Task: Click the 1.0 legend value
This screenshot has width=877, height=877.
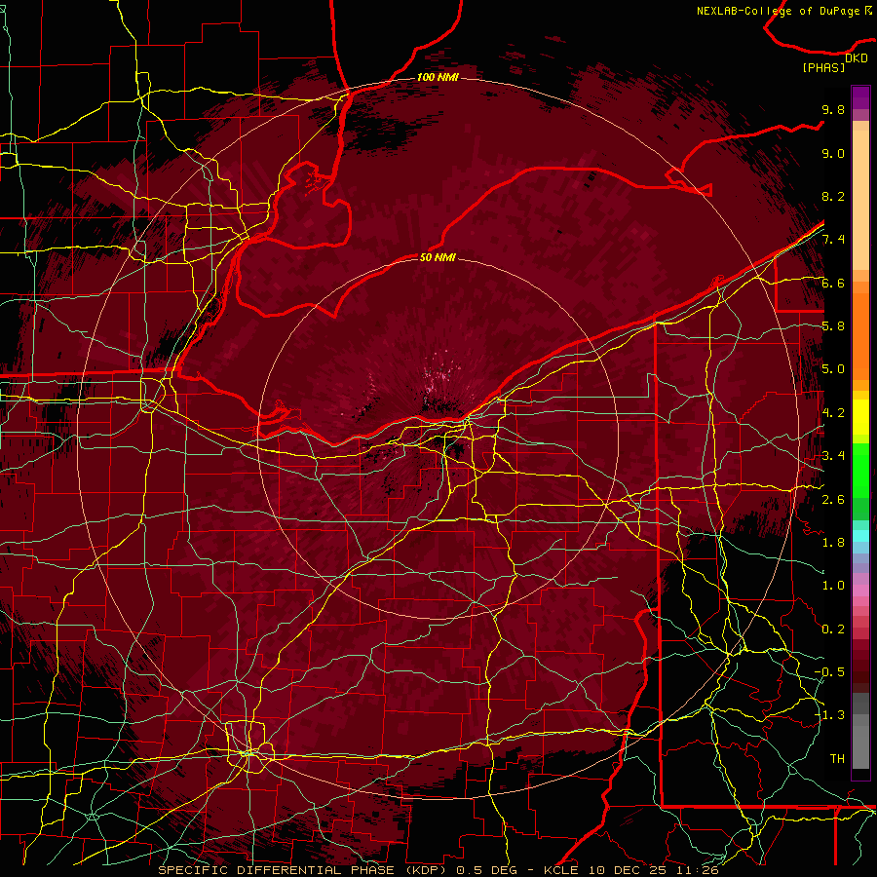Action: pyautogui.click(x=833, y=586)
